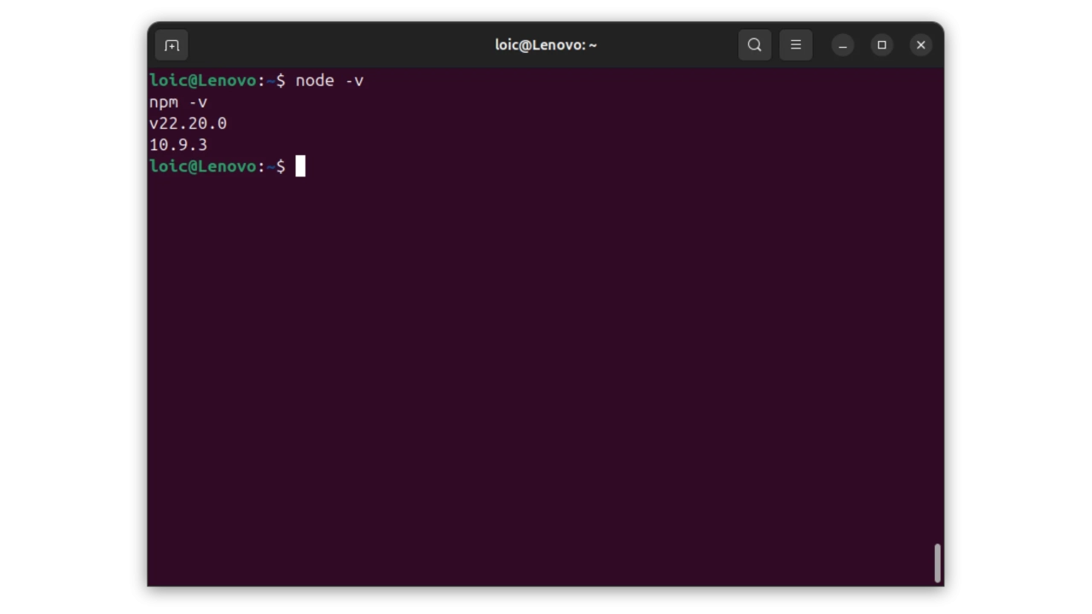Open the hamburger main menu

[x=795, y=45]
